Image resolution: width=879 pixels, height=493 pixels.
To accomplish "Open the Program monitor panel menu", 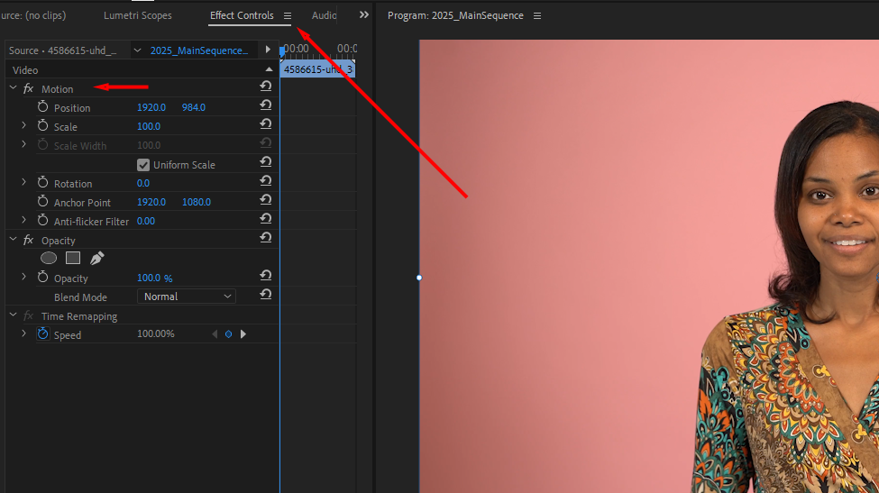I will (x=537, y=16).
